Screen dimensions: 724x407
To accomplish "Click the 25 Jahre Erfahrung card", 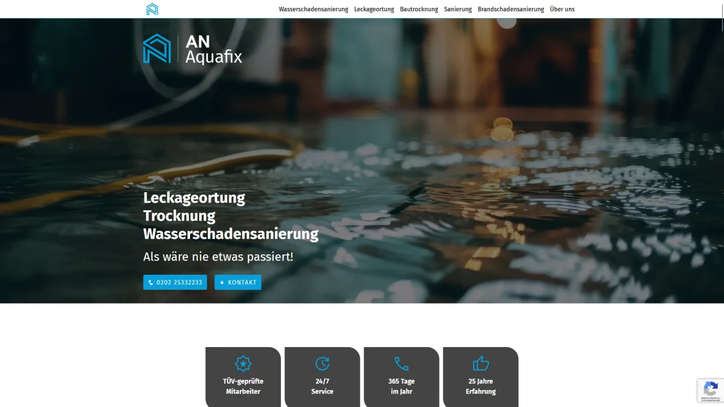I will coord(481,377).
